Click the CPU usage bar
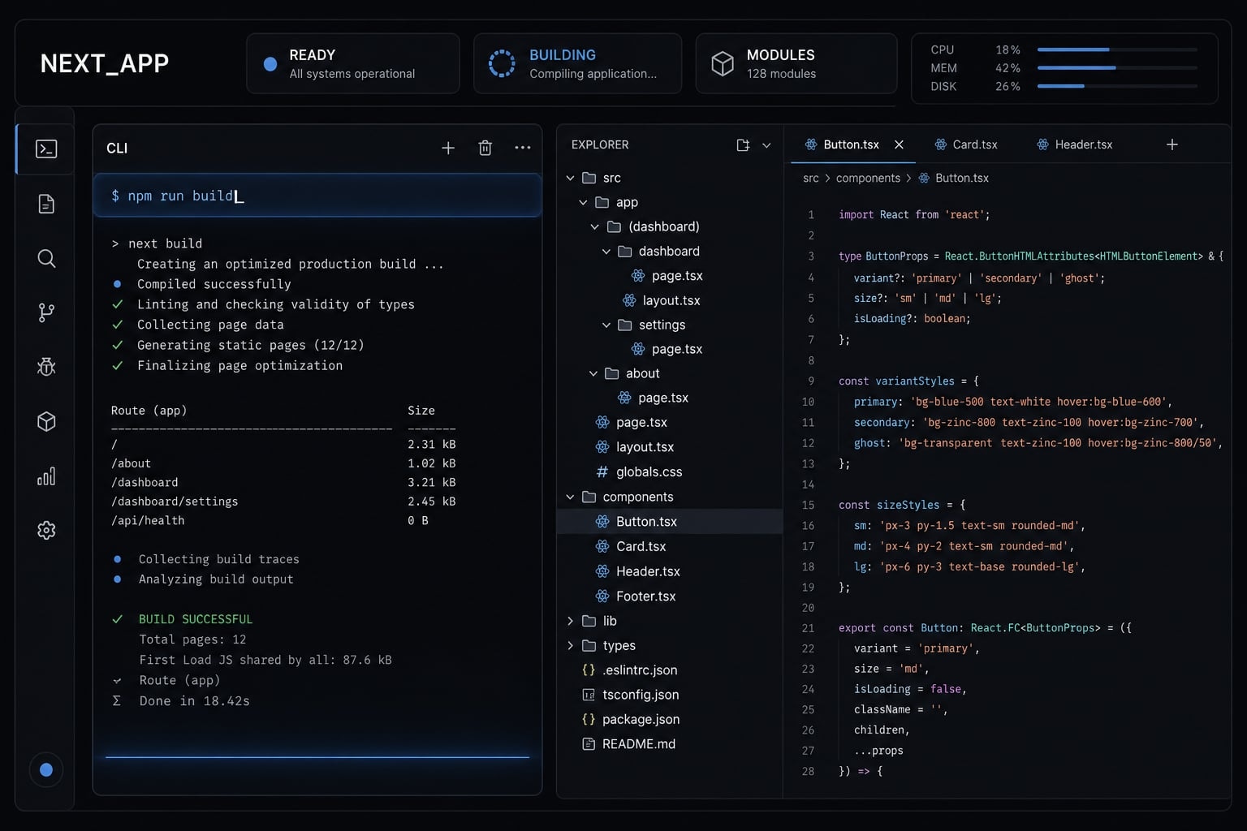The height and width of the screenshot is (831, 1247). pos(1117,50)
